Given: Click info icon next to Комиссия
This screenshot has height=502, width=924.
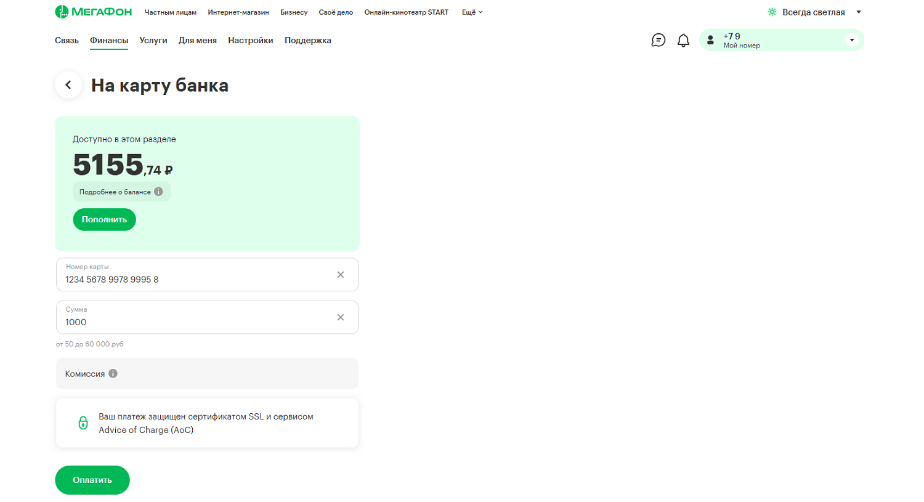Looking at the screenshot, I should point(113,373).
